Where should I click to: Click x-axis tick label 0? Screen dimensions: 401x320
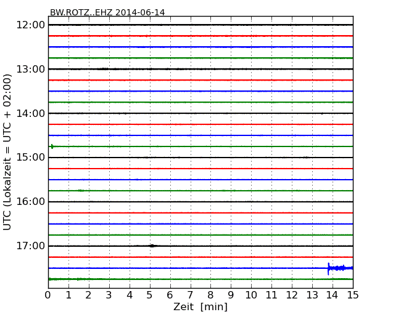pyautogui.click(x=48, y=295)
